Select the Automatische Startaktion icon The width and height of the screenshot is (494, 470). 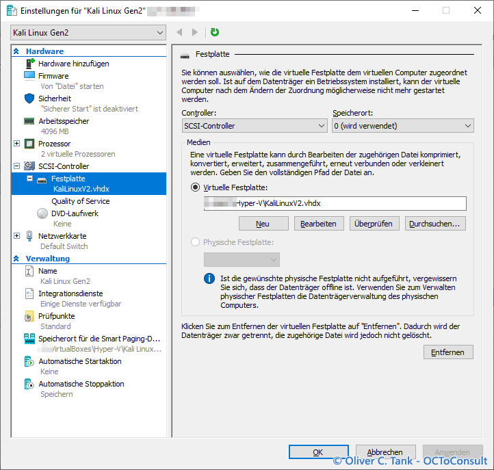[x=29, y=361]
